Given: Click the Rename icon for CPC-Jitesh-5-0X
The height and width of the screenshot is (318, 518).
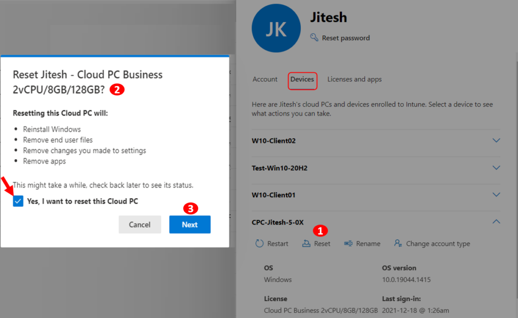Looking at the screenshot, I should [348, 244].
